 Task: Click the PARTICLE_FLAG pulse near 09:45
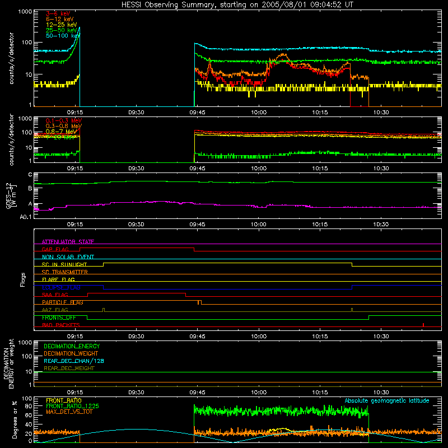pos(199,302)
